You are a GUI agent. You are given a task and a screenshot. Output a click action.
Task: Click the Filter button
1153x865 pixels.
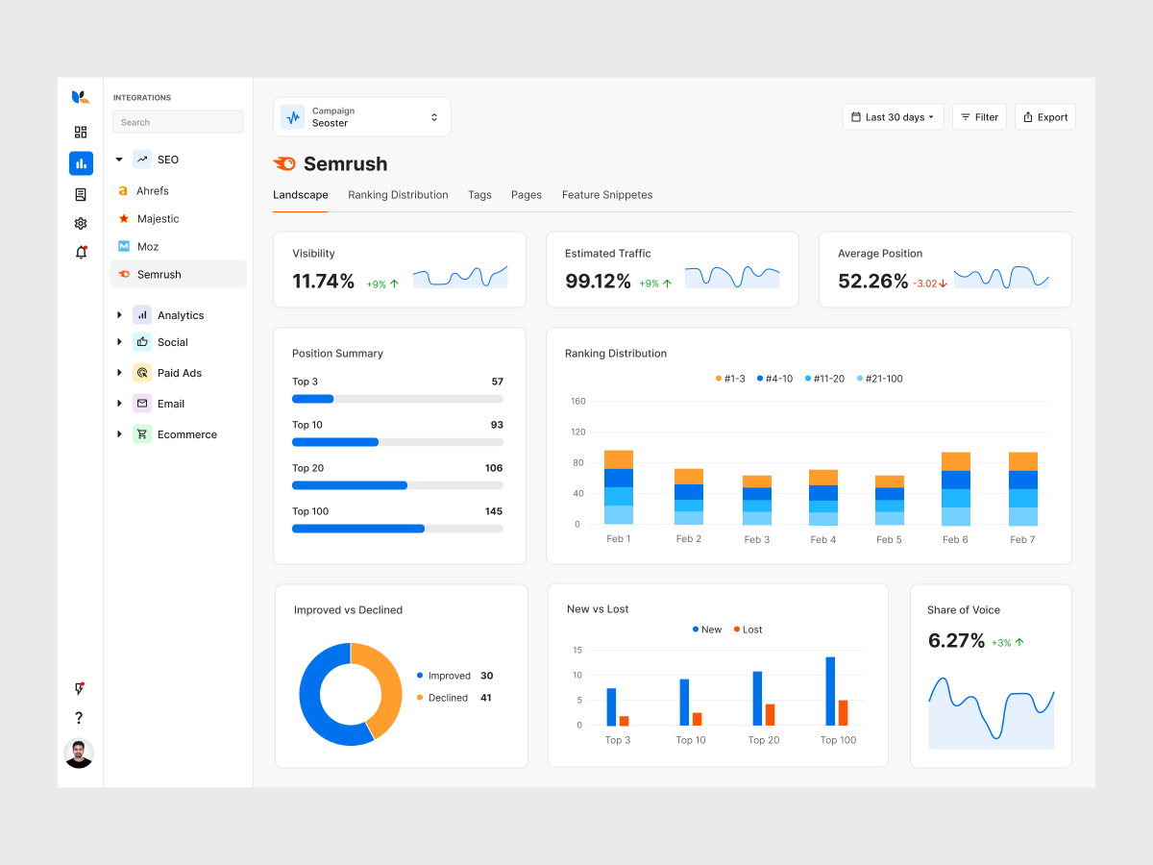pos(979,117)
